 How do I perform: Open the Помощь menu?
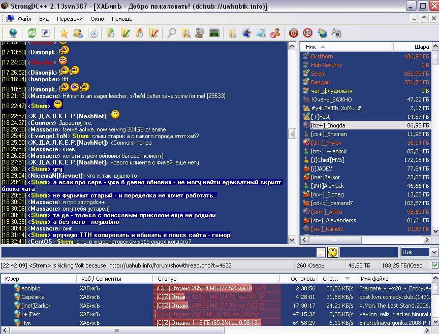(122, 19)
